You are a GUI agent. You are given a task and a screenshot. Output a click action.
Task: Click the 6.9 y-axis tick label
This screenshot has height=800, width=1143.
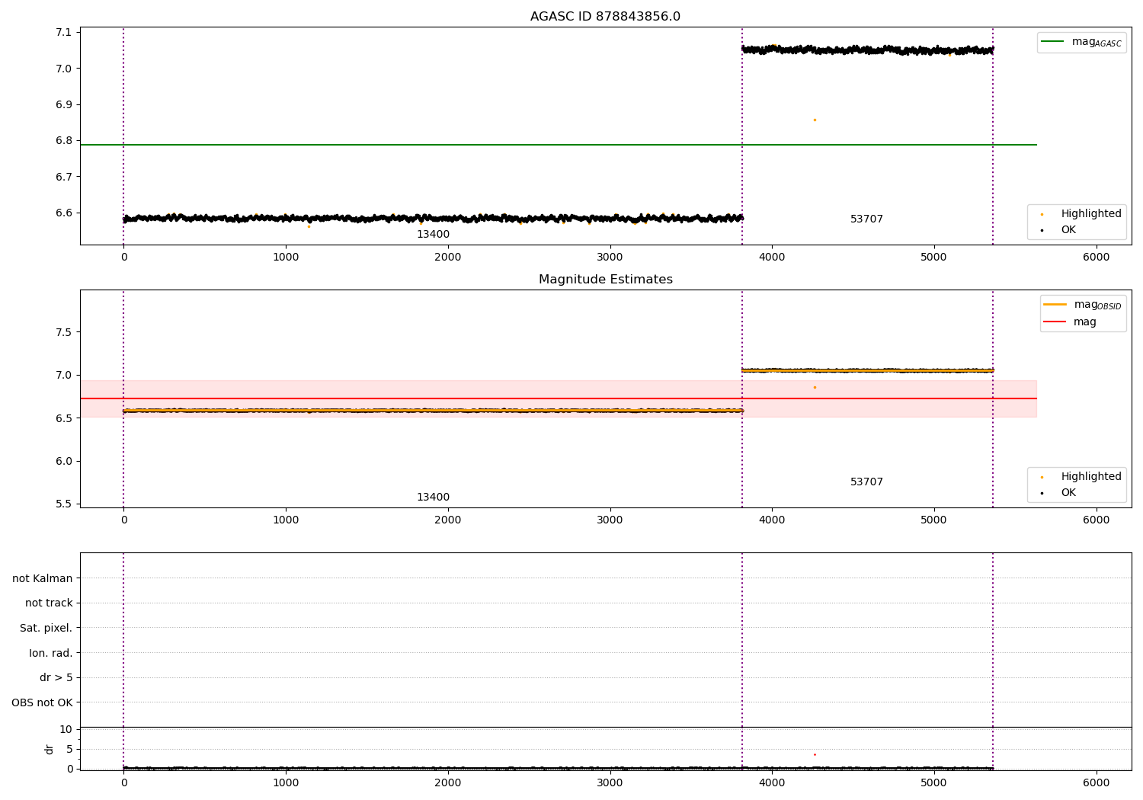pos(63,105)
